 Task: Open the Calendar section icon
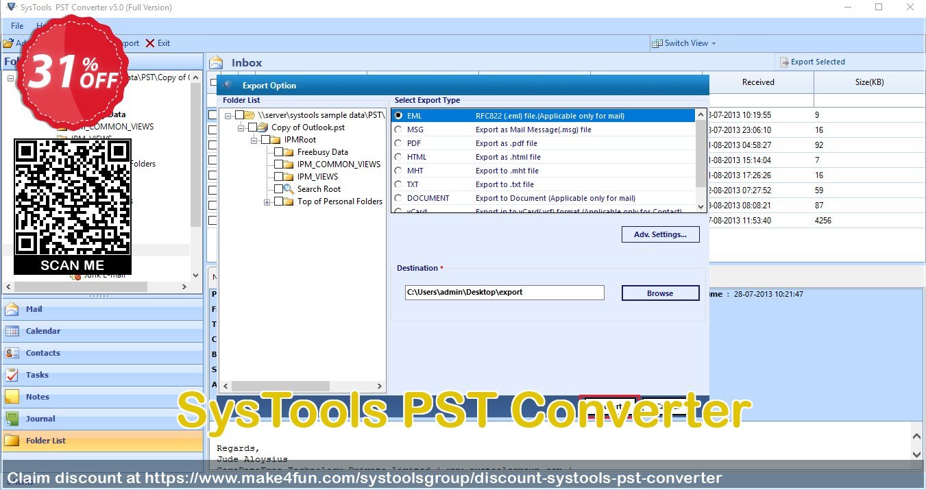click(12, 331)
